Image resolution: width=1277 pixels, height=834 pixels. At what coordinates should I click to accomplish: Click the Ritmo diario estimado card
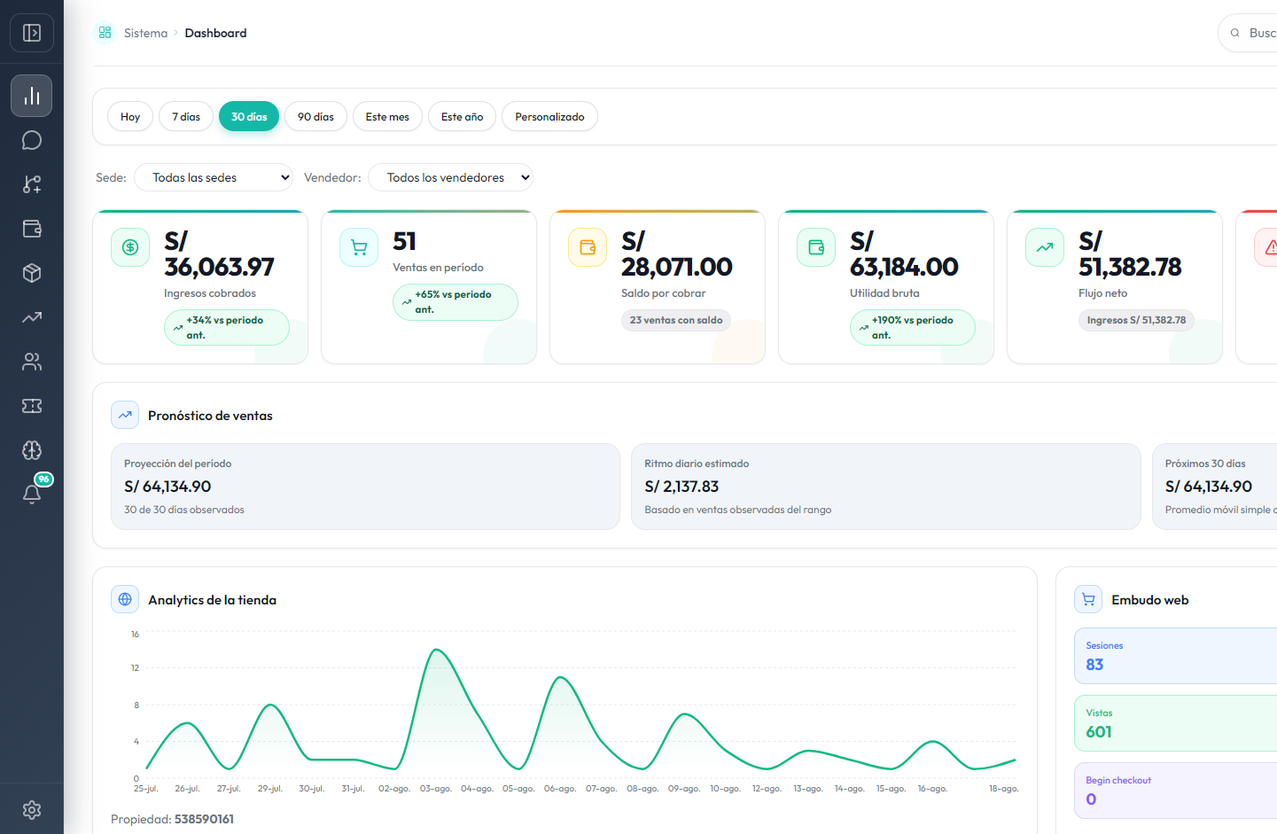pyautogui.click(x=886, y=487)
